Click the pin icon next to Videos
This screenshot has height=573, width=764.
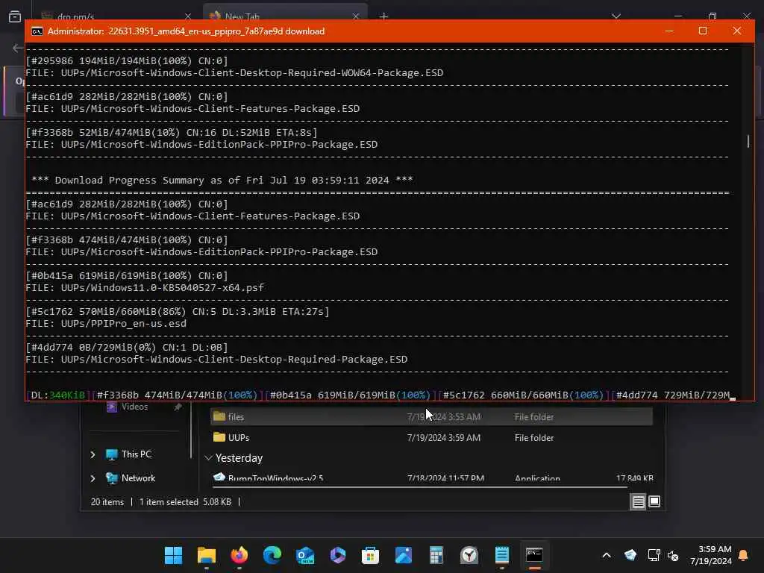pyautogui.click(x=178, y=407)
